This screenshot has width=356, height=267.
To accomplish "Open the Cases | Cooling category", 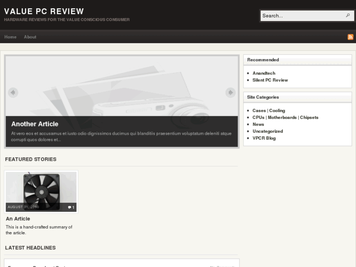I will pos(269,110).
